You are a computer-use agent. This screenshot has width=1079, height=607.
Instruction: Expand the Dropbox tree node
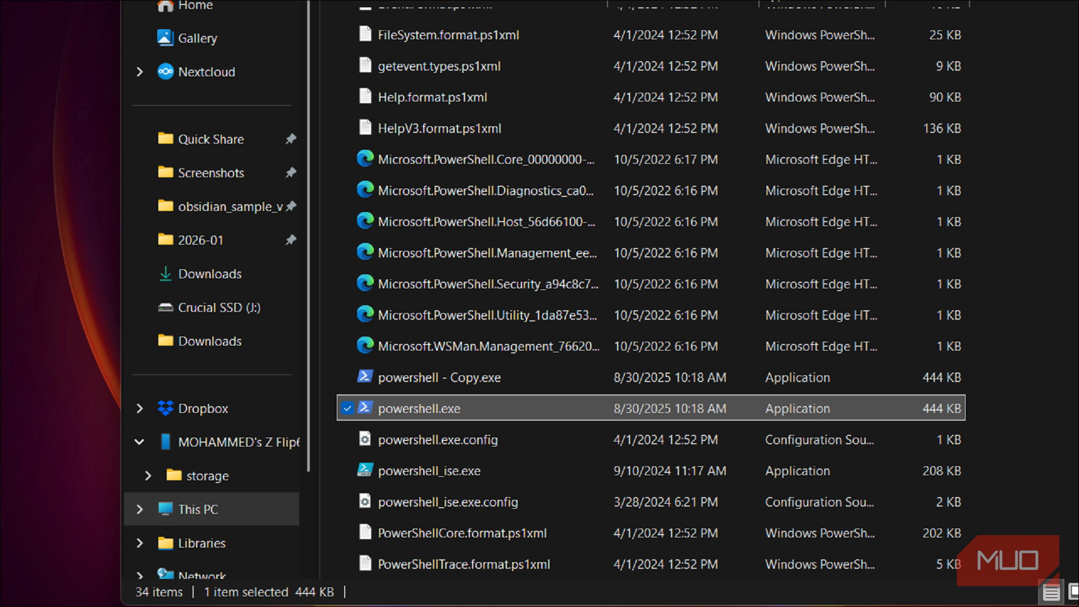[x=140, y=408]
